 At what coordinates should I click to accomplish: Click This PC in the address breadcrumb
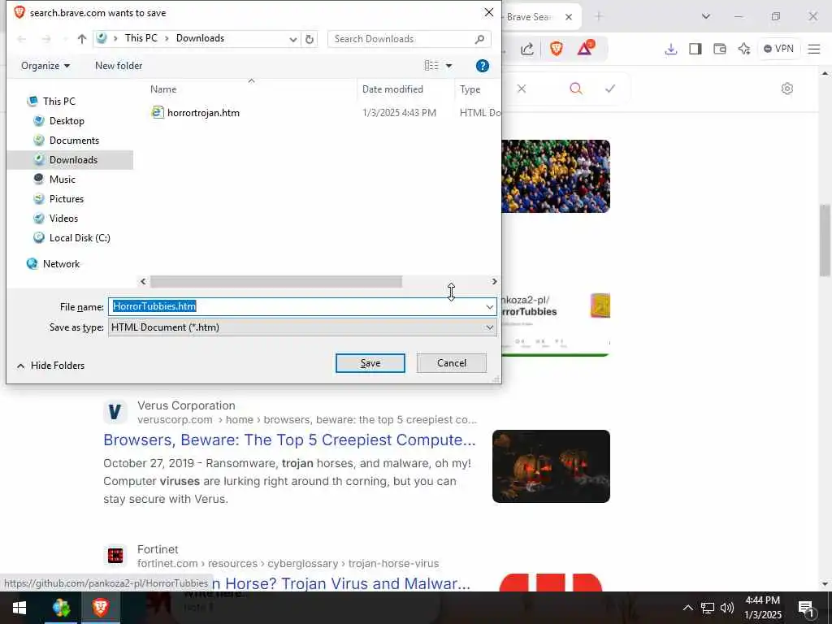[x=141, y=38]
